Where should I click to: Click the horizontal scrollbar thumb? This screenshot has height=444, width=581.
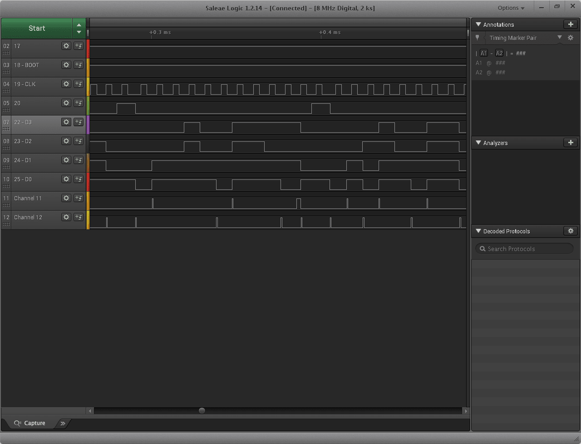[202, 411]
